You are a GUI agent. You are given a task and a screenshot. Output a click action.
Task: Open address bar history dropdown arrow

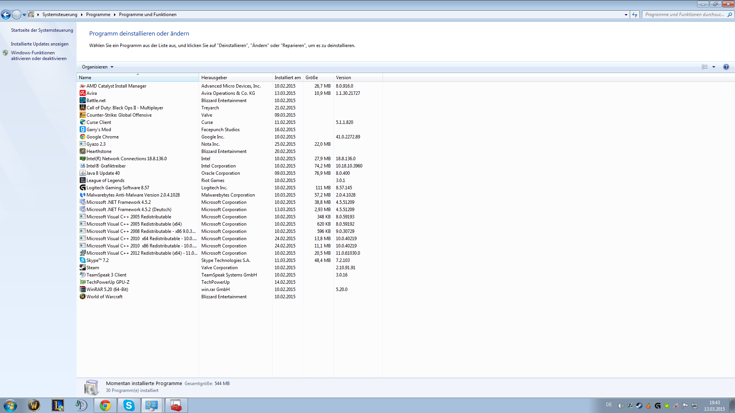coord(626,15)
